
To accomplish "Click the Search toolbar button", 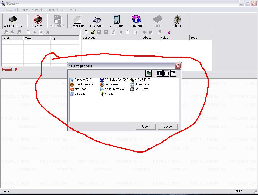I will [38, 21].
